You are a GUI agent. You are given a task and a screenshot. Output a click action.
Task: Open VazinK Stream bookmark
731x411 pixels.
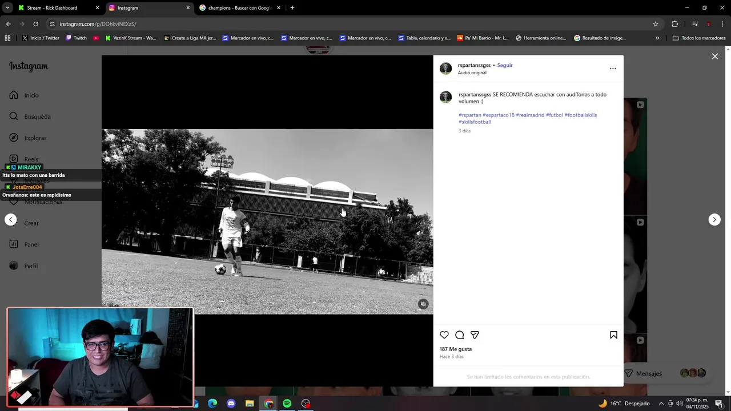point(131,38)
